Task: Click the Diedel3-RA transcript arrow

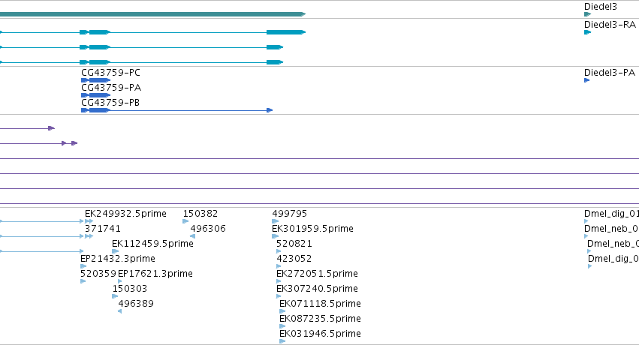Action: point(587,32)
